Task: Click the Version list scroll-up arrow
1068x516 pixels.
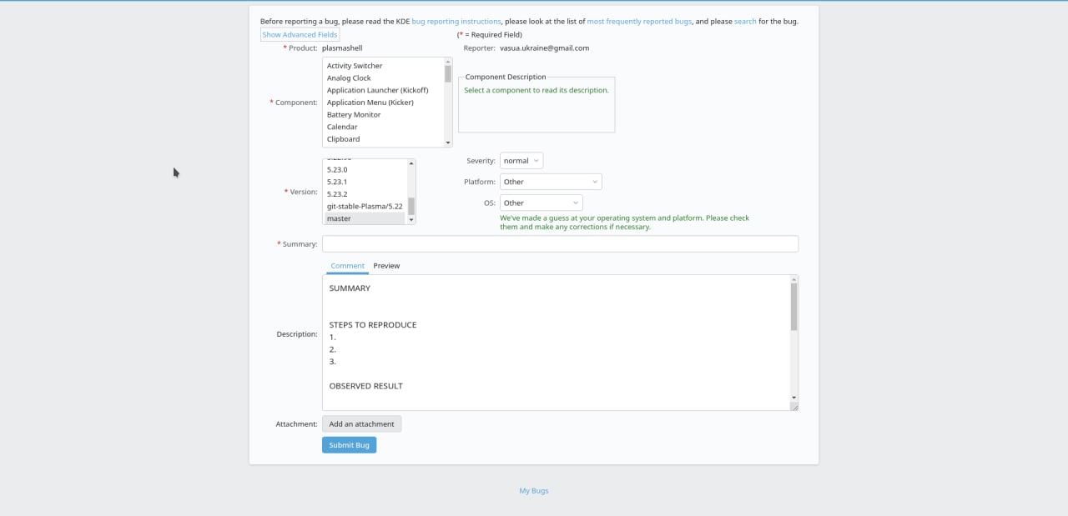Action: click(x=411, y=164)
